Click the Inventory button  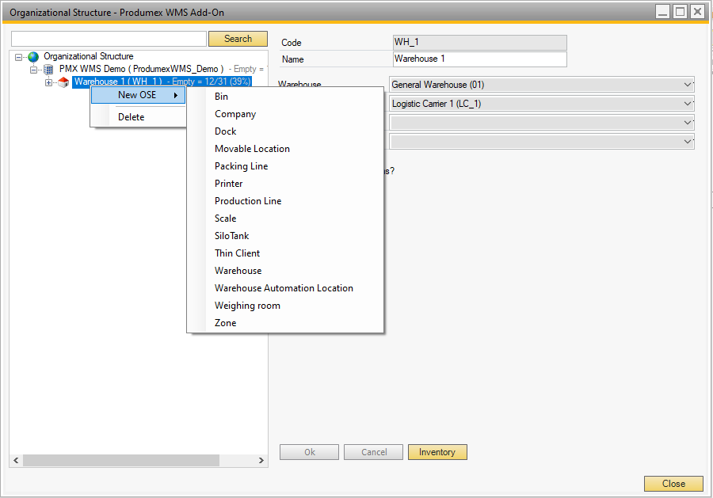click(437, 452)
